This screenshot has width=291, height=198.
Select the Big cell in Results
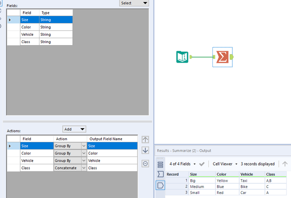pos(202,181)
